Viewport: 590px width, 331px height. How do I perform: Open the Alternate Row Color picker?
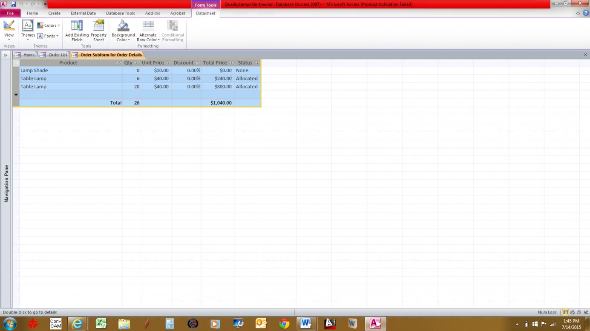148,31
